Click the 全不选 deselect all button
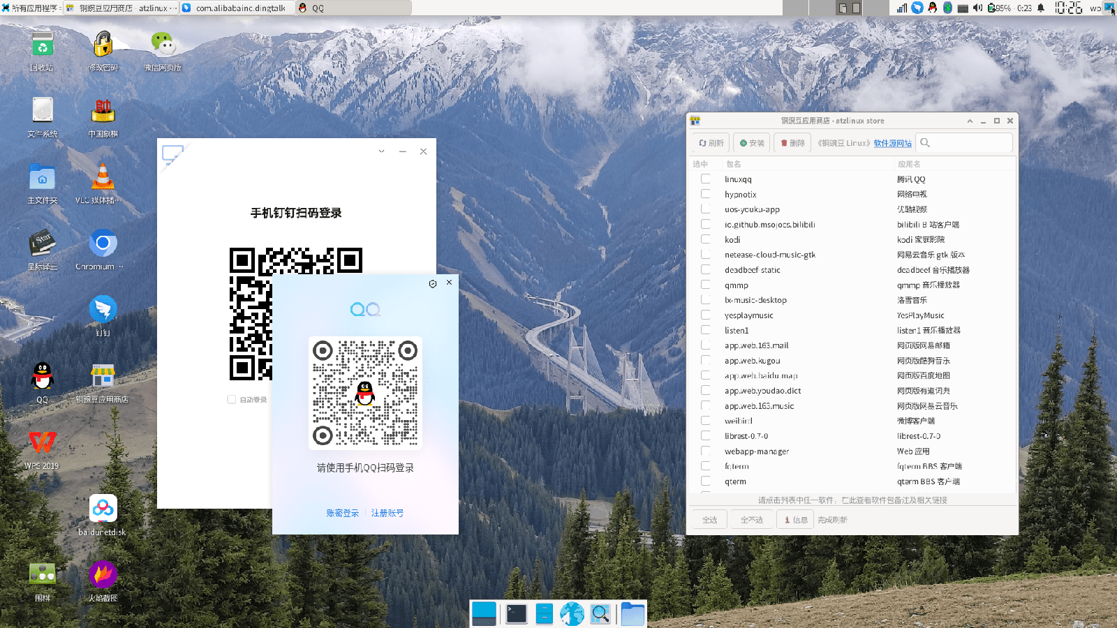Screen dimensions: 1117x628 [752, 520]
